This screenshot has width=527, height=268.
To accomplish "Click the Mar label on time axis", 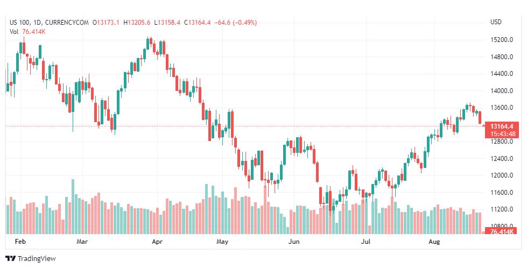I will coord(82,242).
